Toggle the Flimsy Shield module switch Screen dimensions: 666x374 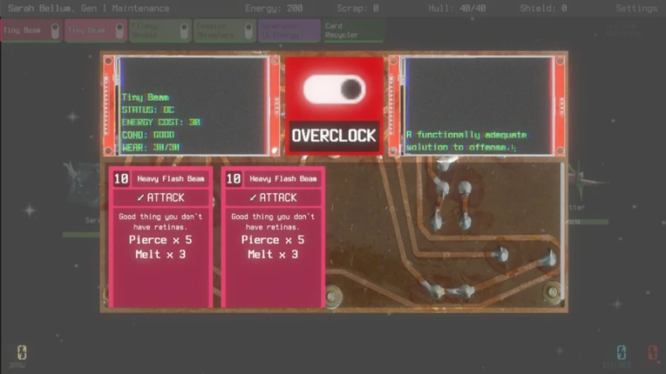coord(184,30)
